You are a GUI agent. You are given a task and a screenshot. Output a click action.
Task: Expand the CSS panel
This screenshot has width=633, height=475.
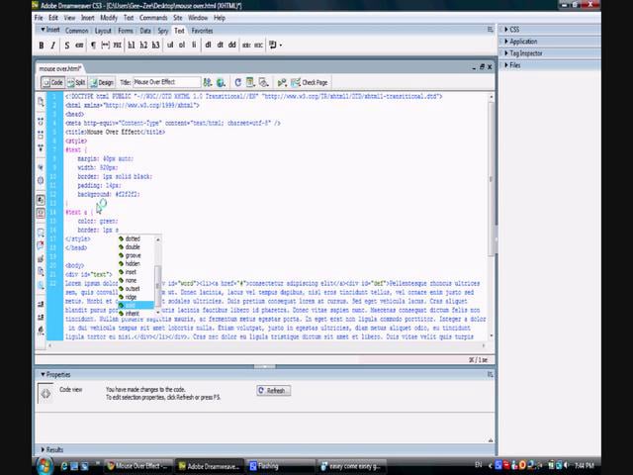(x=515, y=30)
